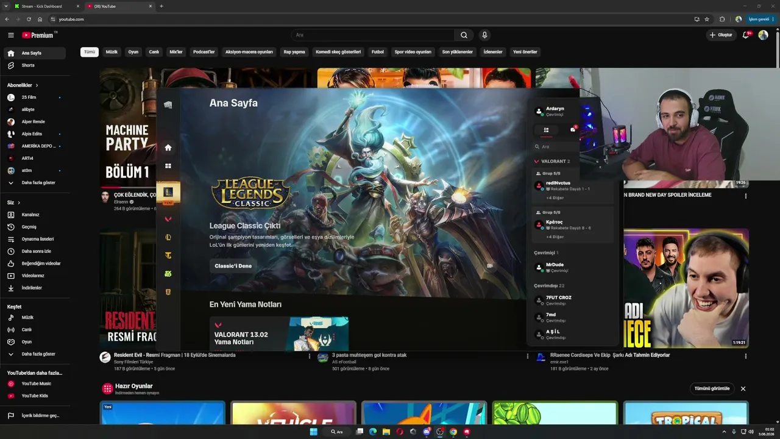Select the 2XKO icon in Riot sidebar
This screenshot has height=439, width=780.
coord(168,274)
